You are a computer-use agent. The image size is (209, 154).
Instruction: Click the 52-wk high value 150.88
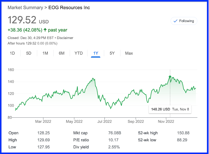pyautogui.click(x=183, y=133)
